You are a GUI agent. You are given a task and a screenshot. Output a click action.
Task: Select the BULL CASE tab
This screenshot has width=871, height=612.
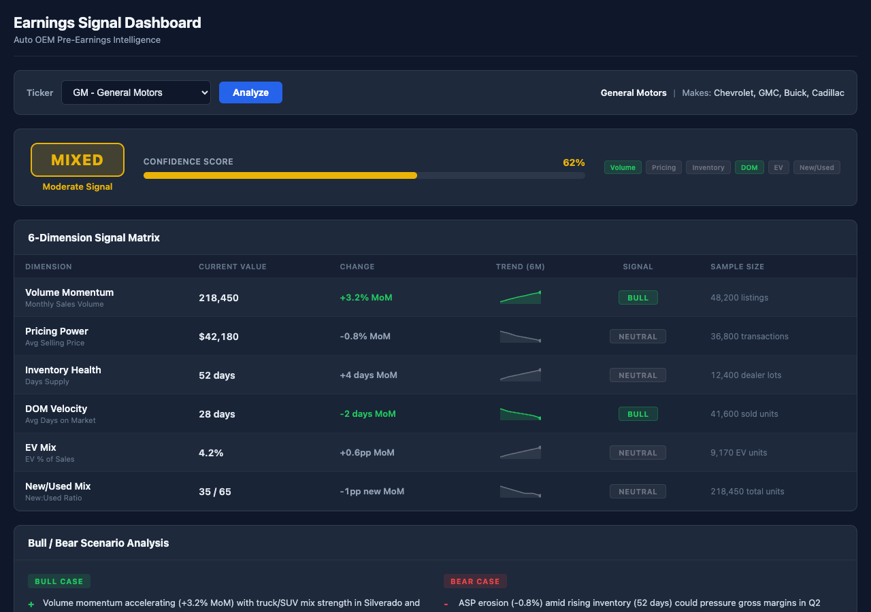59,581
